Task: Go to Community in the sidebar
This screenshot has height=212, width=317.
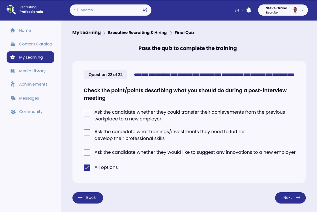Action: 31,112
